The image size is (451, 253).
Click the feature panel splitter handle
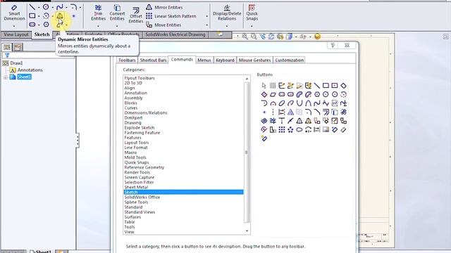coord(77,141)
